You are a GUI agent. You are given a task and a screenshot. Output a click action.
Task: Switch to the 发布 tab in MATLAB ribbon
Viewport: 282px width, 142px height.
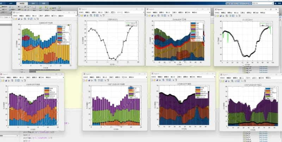[x=33, y=4]
